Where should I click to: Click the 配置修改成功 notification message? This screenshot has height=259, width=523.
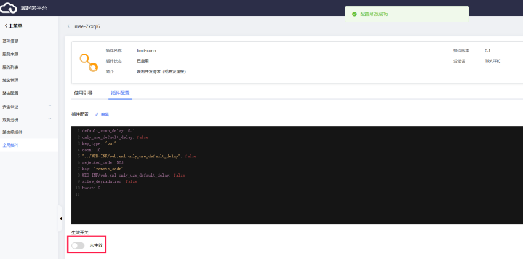pos(374,14)
